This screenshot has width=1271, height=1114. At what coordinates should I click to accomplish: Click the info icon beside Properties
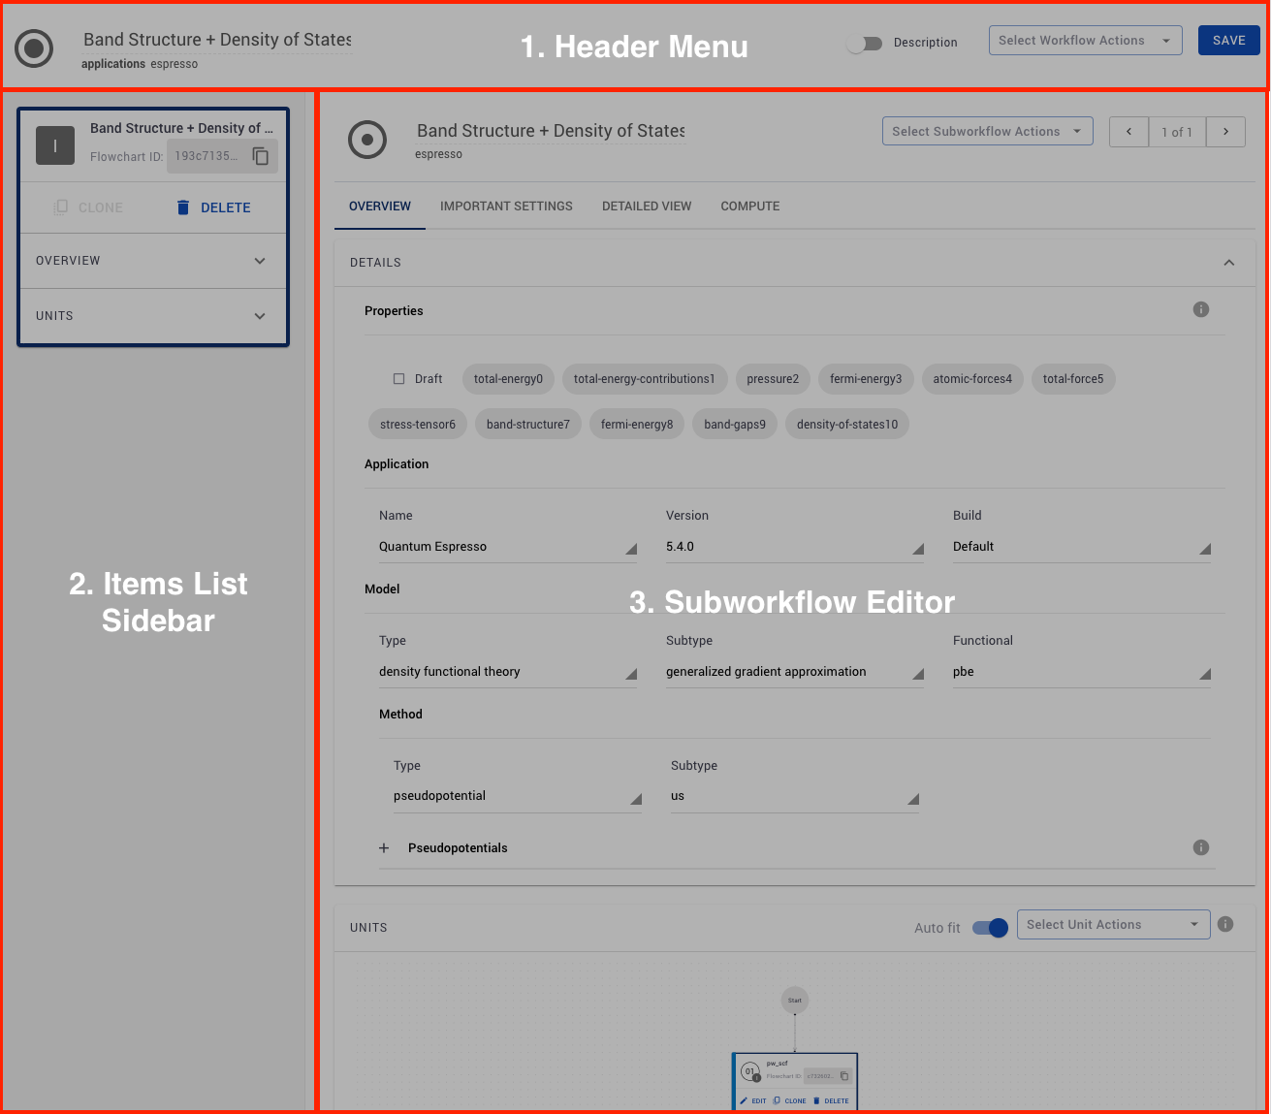click(1200, 310)
